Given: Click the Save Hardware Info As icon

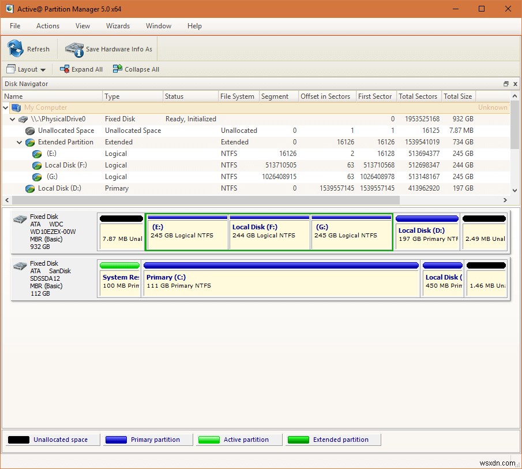Looking at the screenshot, I should click(x=74, y=50).
